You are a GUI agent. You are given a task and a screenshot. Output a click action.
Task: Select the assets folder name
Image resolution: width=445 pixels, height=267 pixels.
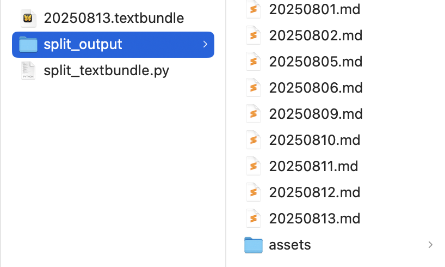click(x=290, y=245)
